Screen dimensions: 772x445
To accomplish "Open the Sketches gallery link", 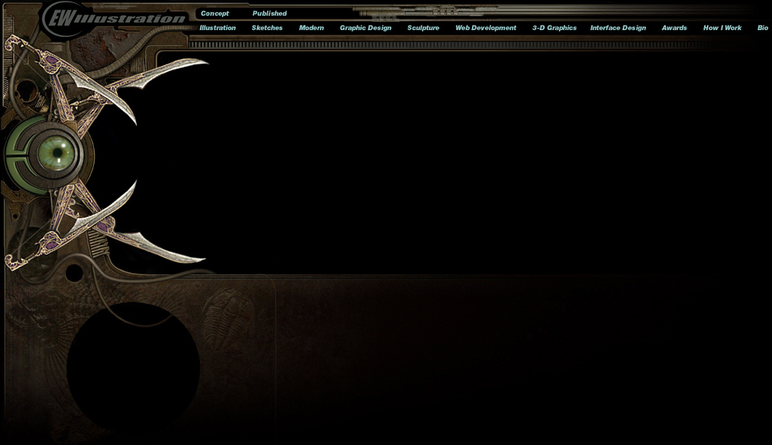I will [267, 28].
